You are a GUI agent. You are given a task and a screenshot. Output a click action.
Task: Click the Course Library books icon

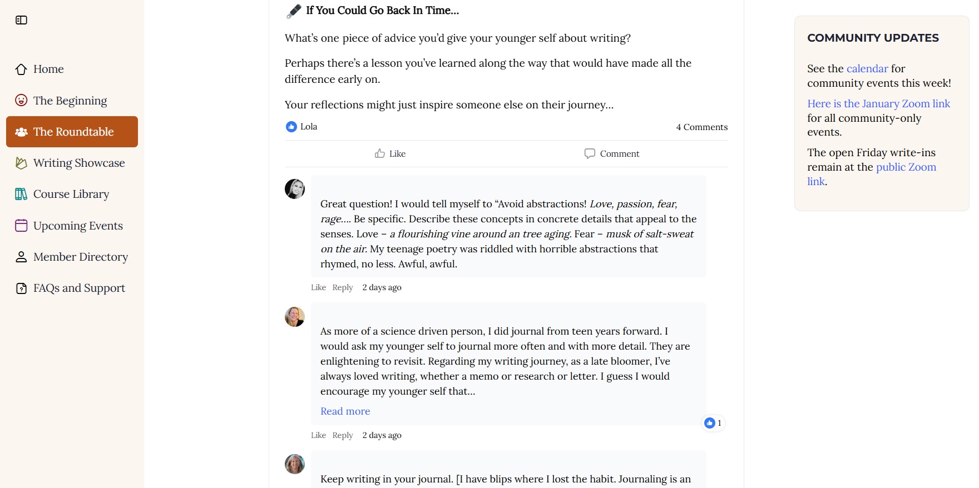21,194
